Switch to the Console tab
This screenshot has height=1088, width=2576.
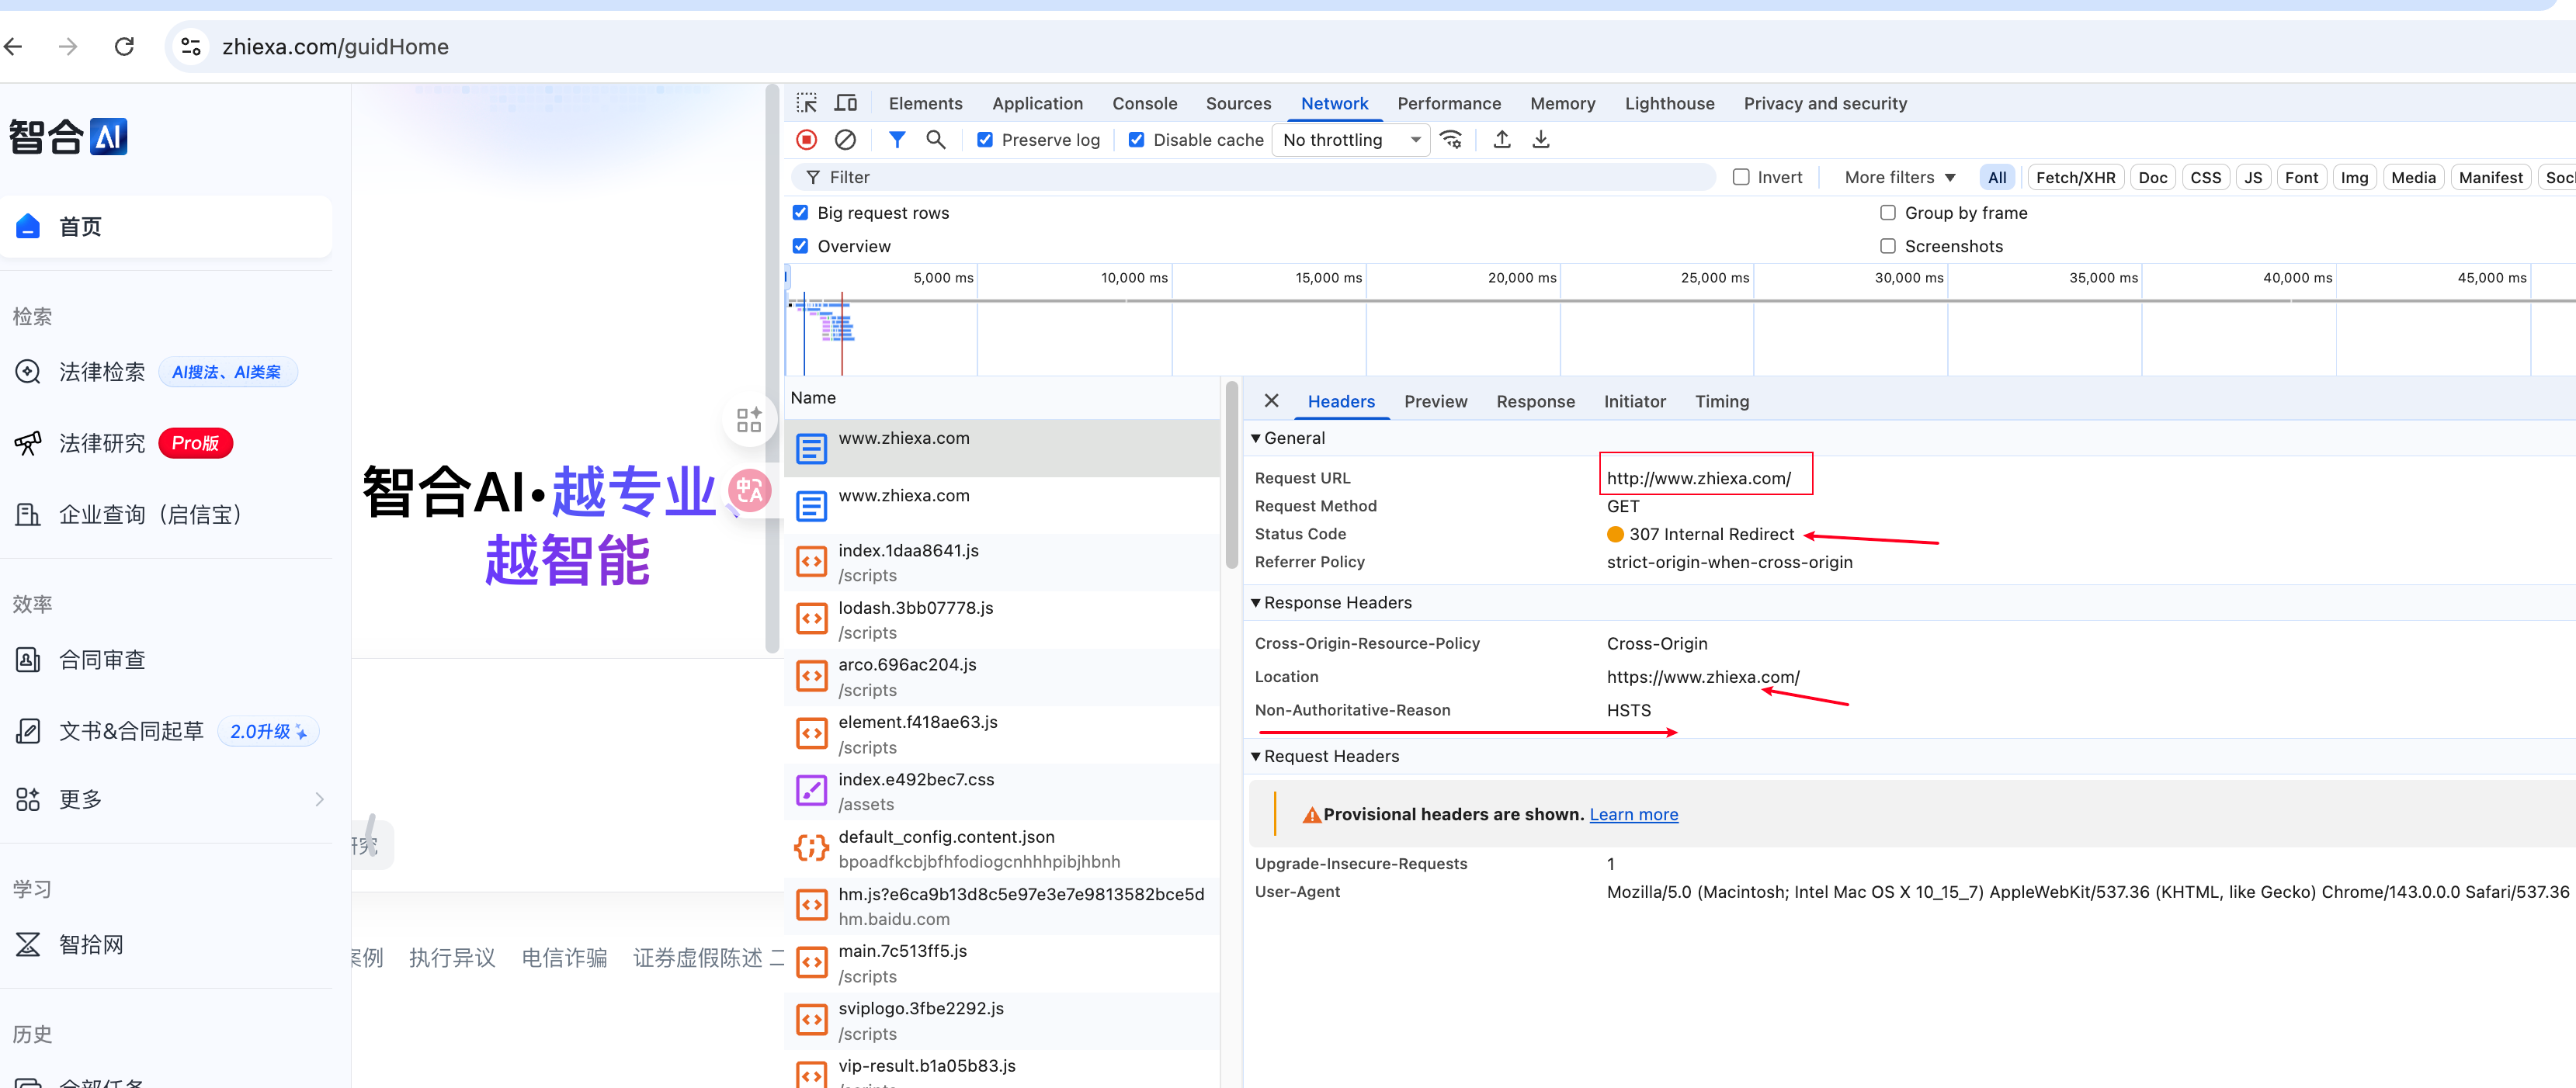(1144, 103)
